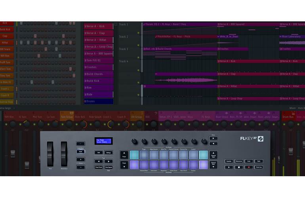Click the Mixer left arrow button on the FLkey

point(213,143)
